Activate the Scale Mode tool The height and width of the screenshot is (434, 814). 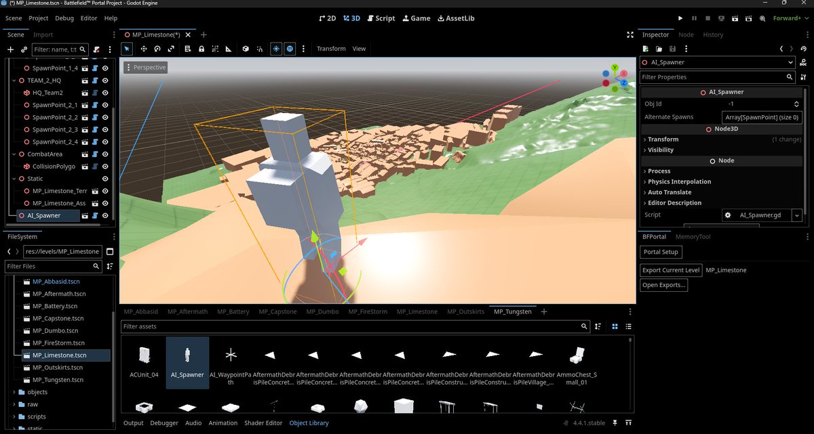[170, 49]
